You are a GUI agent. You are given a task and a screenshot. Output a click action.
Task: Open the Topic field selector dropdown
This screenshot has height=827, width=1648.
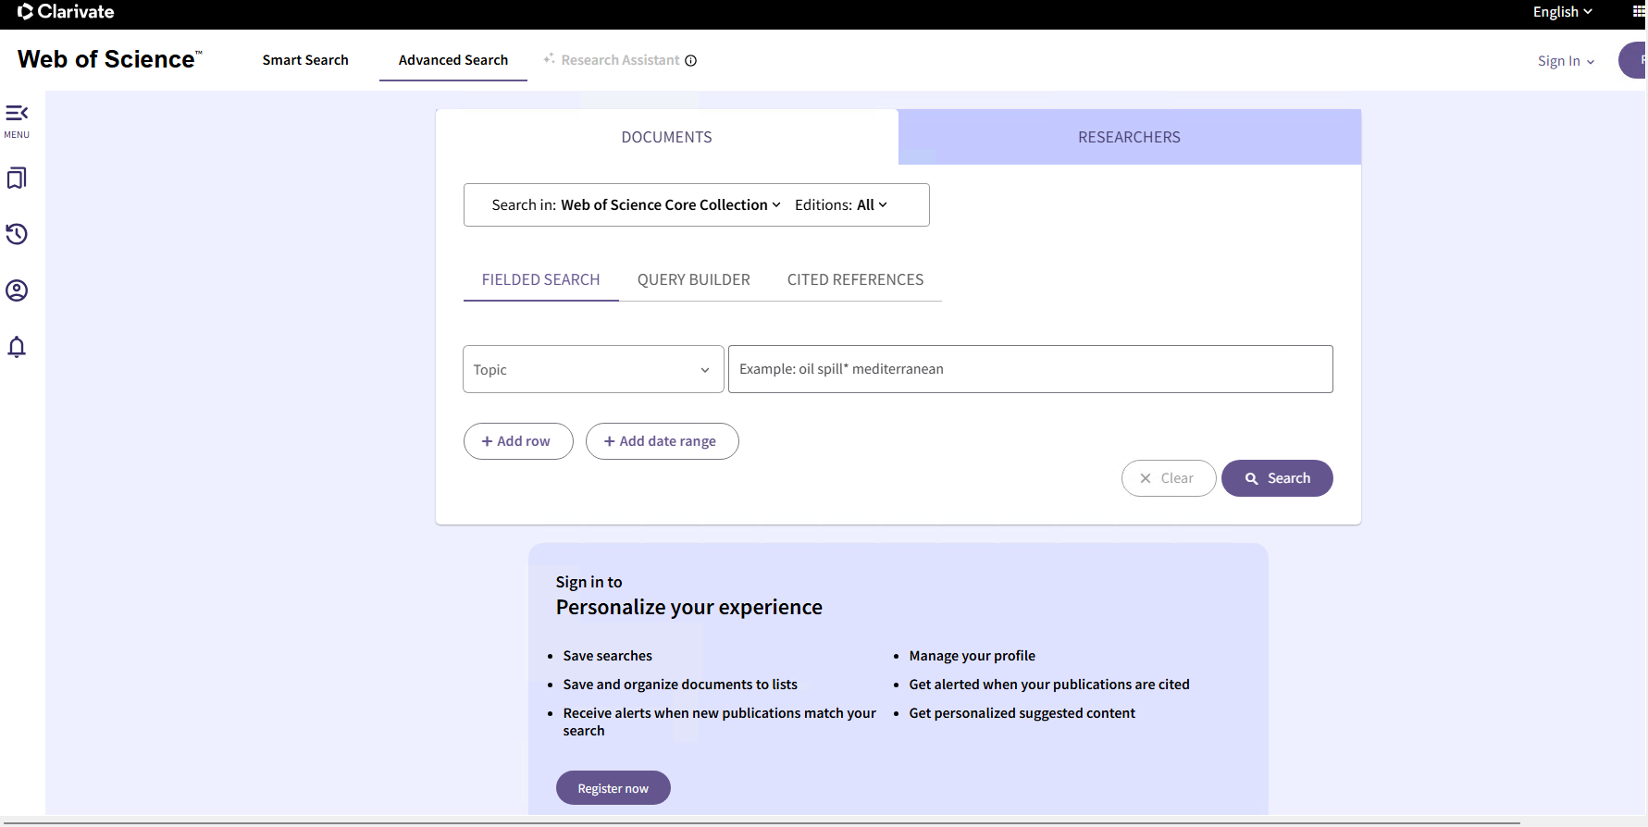click(x=593, y=369)
